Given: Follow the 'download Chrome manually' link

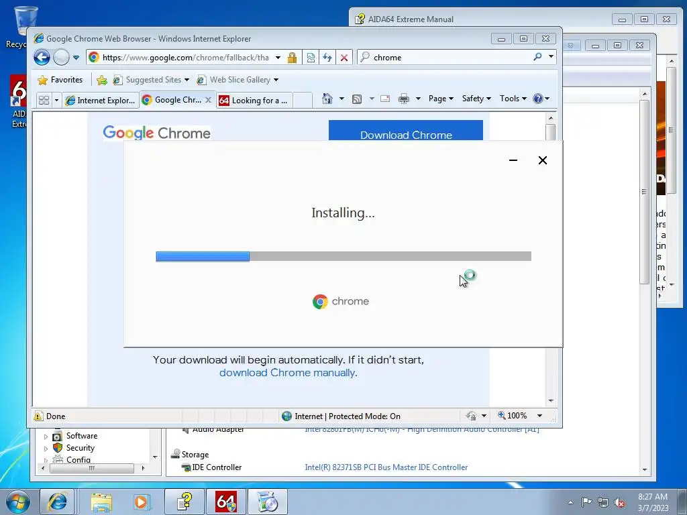Looking at the screenshot, I should [288, 373].
